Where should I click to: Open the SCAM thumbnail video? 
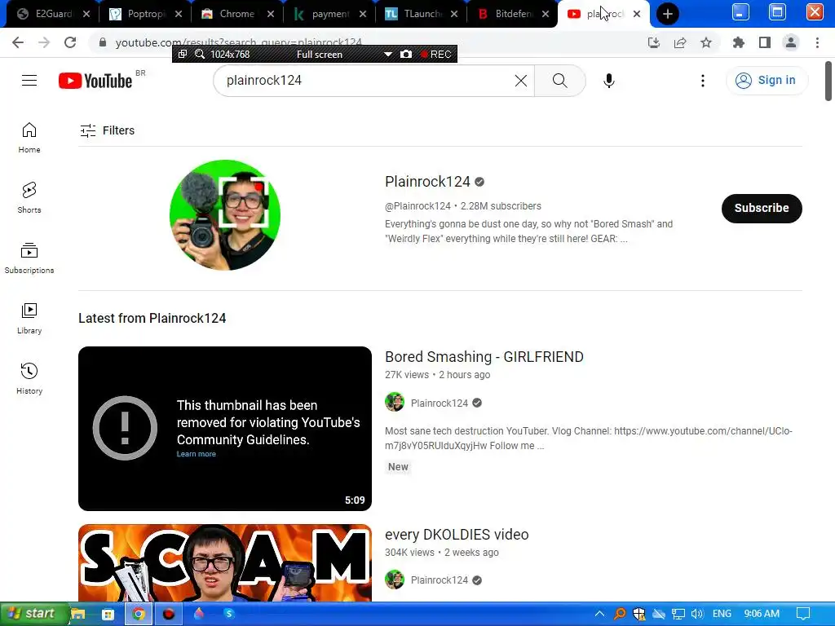pyautogui.click(x=225, y=563)
